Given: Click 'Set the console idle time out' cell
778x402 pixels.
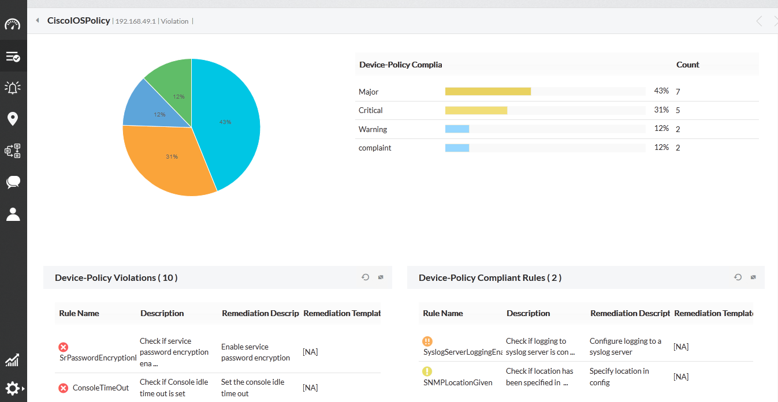Looking at the screenshot, I should tap(253, 388).
